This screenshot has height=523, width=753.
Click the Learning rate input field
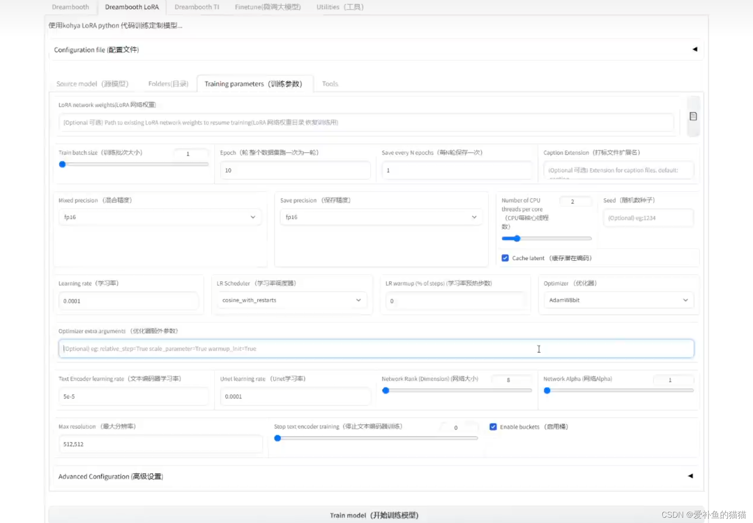[128, 301]
